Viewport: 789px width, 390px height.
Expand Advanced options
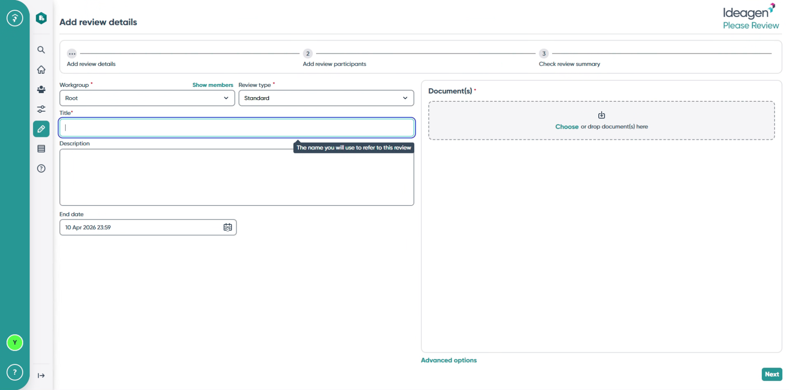[x=449, y=360]
